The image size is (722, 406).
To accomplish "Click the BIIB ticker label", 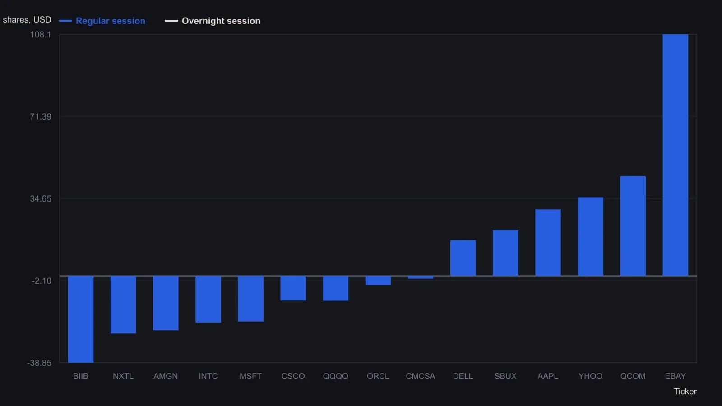I will [81, 376].
